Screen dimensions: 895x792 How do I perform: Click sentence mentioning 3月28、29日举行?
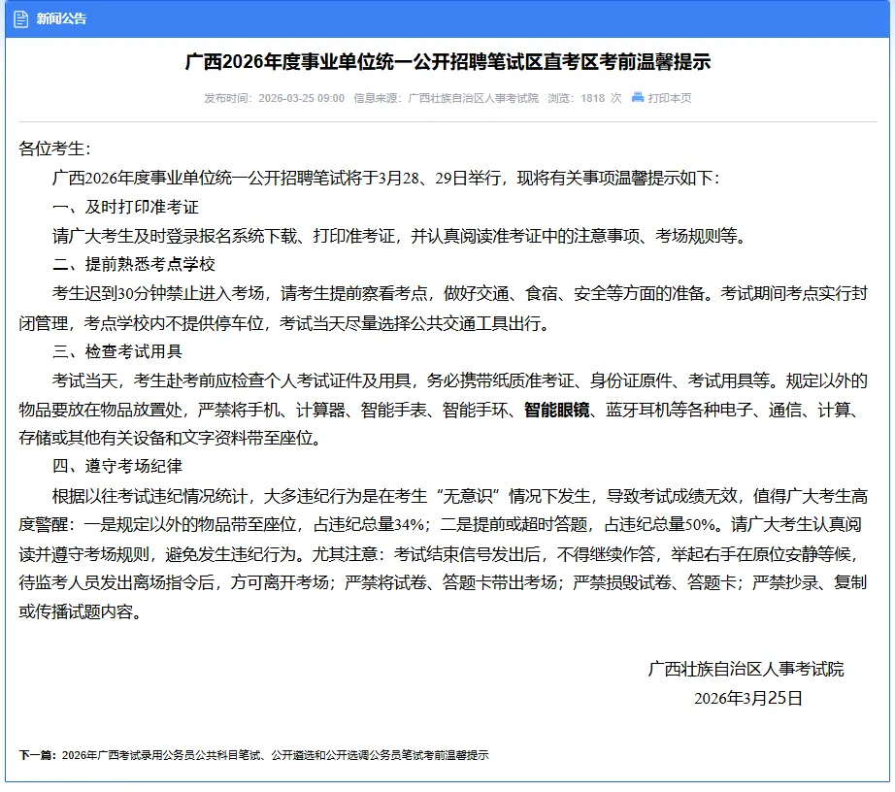[386, 178]
